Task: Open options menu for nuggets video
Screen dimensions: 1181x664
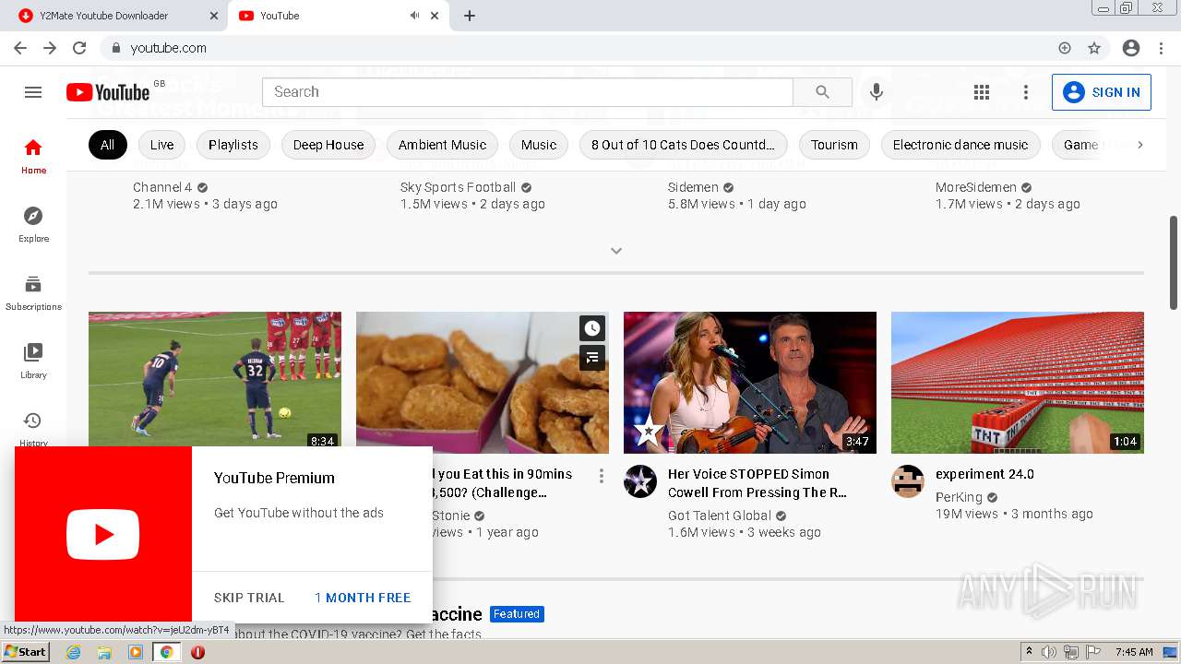Action: click(602, 476)
